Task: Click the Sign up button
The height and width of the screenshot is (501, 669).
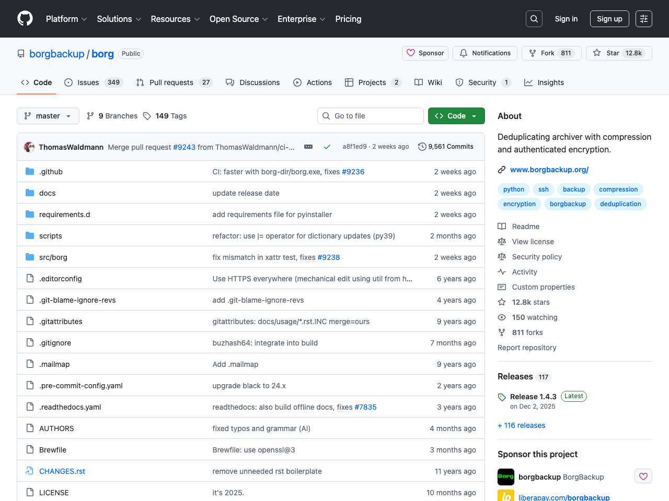Action: click(x=609, y=19)
